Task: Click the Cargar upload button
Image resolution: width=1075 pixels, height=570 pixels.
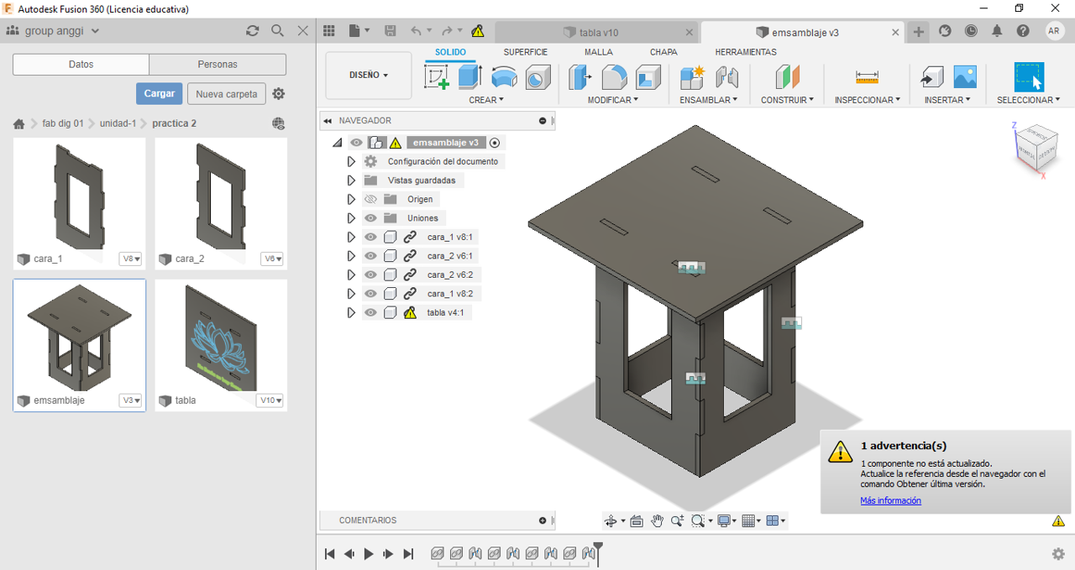Action: (159, 93)
